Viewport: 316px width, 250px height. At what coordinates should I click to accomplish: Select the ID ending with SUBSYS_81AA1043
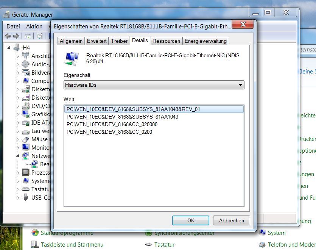pos(122,117)
